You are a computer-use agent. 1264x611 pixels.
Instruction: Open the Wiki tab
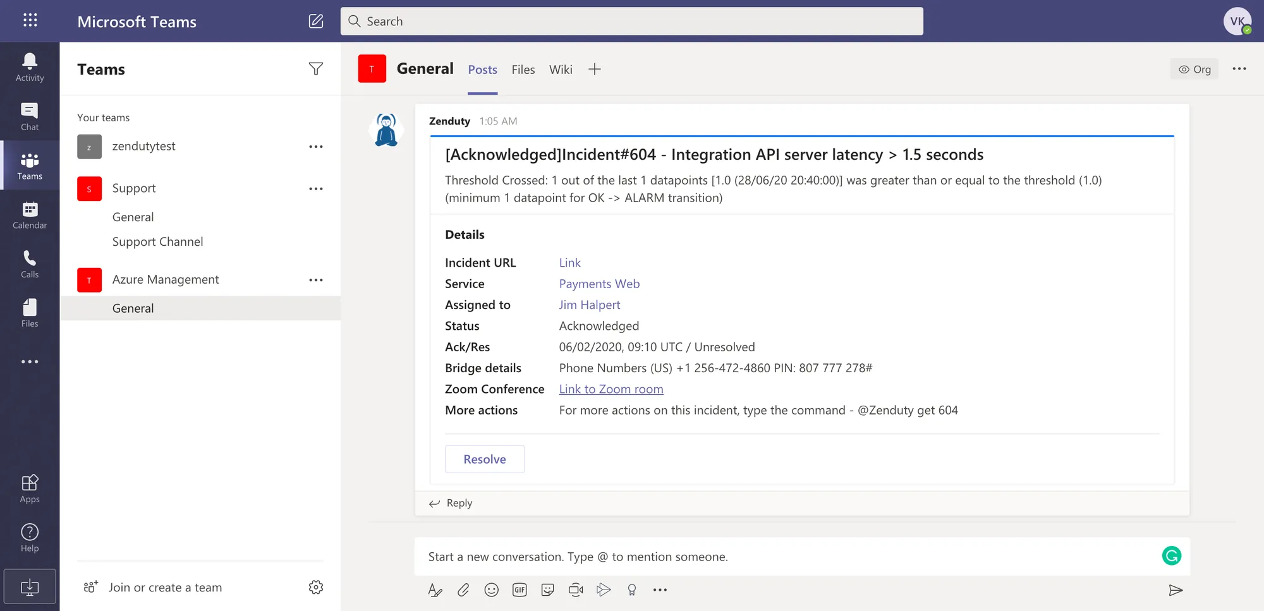pyautogui.click(x=561, y=70)
